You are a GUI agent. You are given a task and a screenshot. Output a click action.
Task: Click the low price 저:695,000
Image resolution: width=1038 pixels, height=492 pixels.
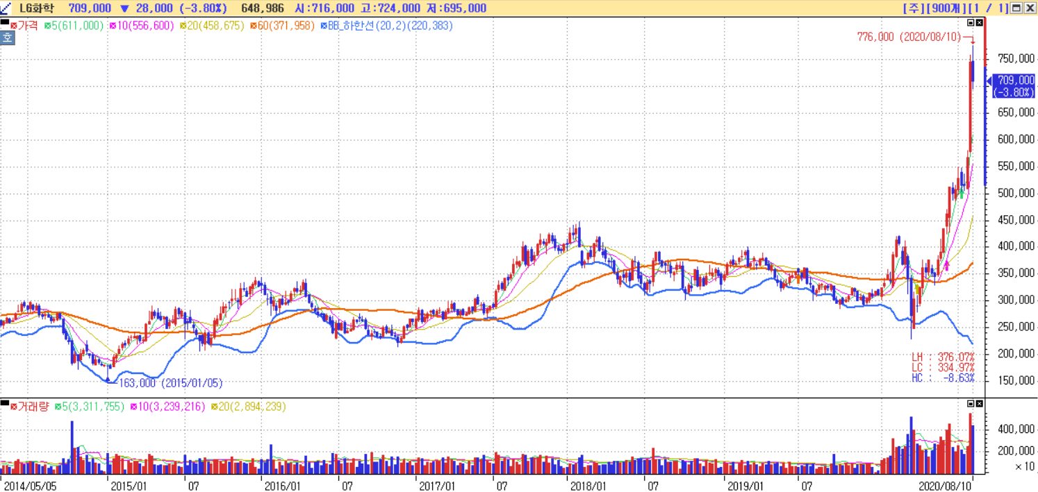click(458, 8)
